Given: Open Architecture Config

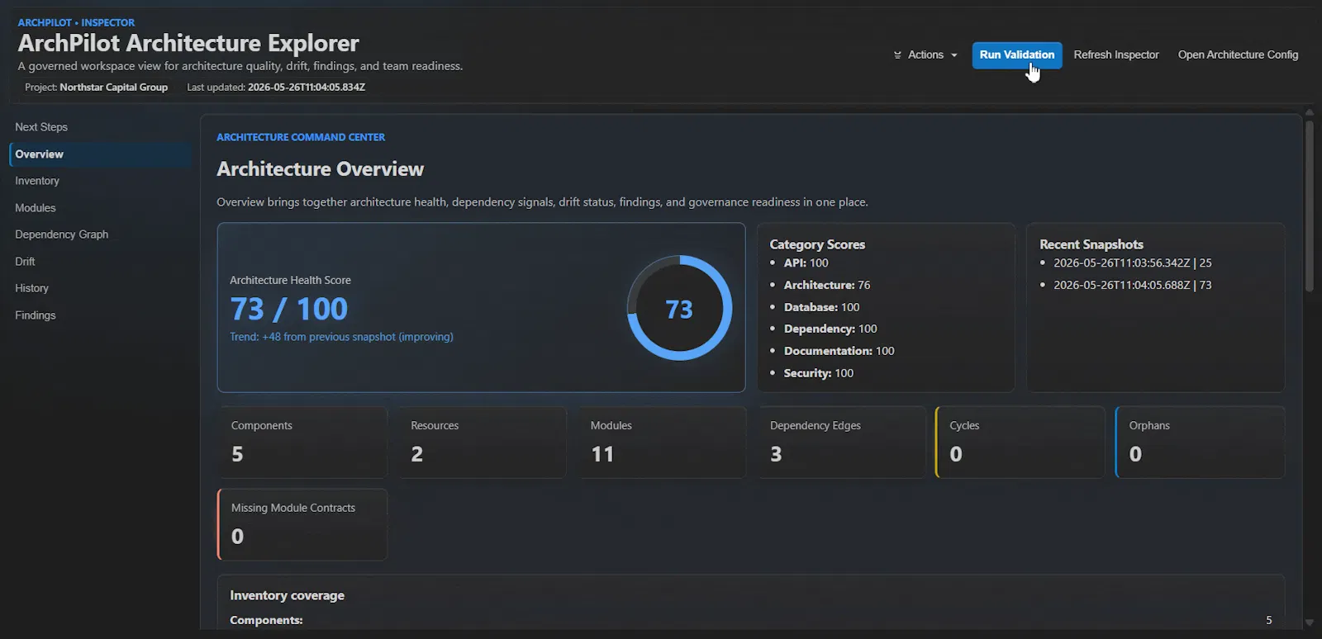Looking at the screenshot, I should point(1238,55).
